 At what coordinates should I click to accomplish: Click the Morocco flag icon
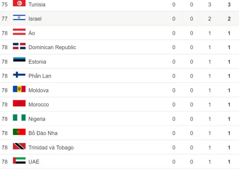(x=19, y=103)
